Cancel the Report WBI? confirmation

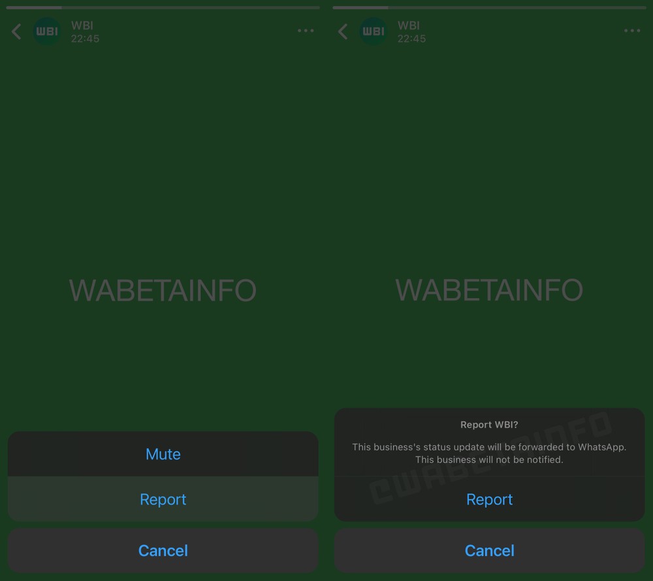click(489, 550)
